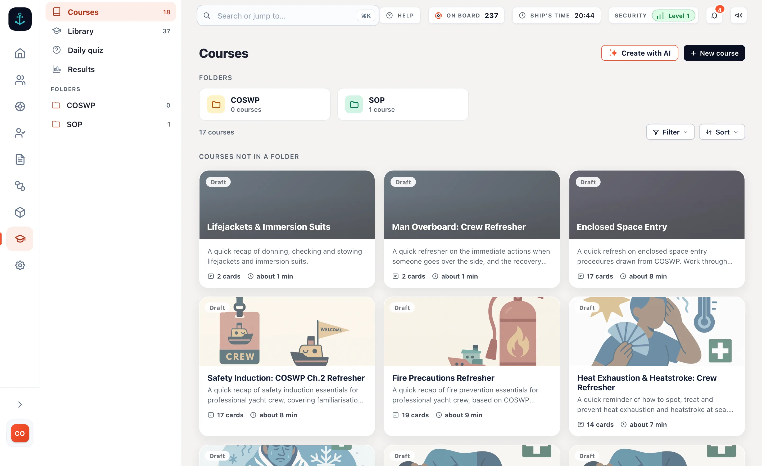Click the Fire Precautions Refresher title

point(443,378)
